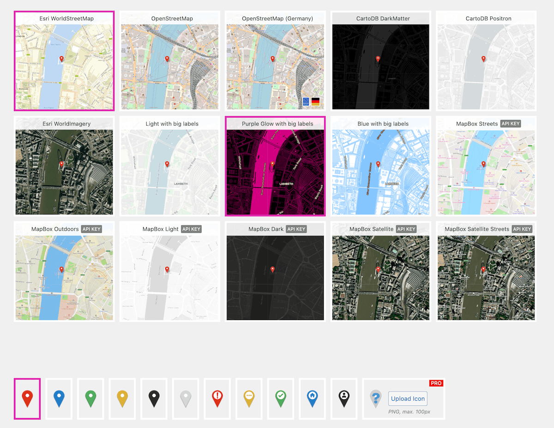Select the red exclamation mark marker
554x428 pixels.
217,398
